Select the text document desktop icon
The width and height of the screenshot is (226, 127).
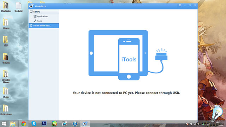pyautogui.click(x=19, y=7)
